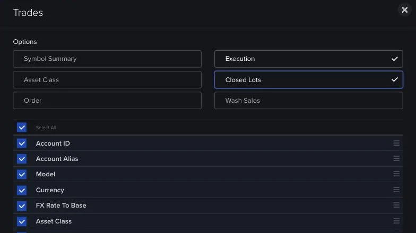Click the FX Rate To Base label

(x=61, y=205)
